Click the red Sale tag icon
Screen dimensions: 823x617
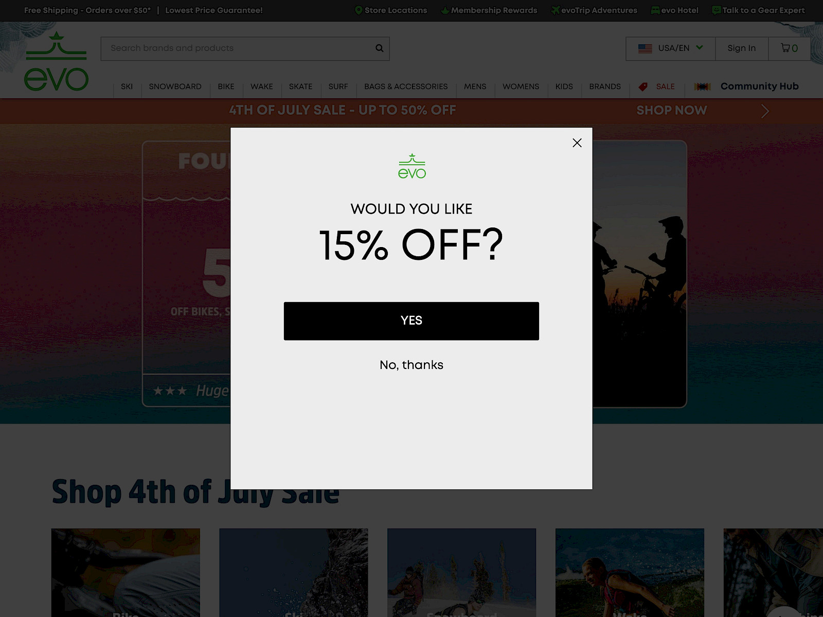coord(643,87)
